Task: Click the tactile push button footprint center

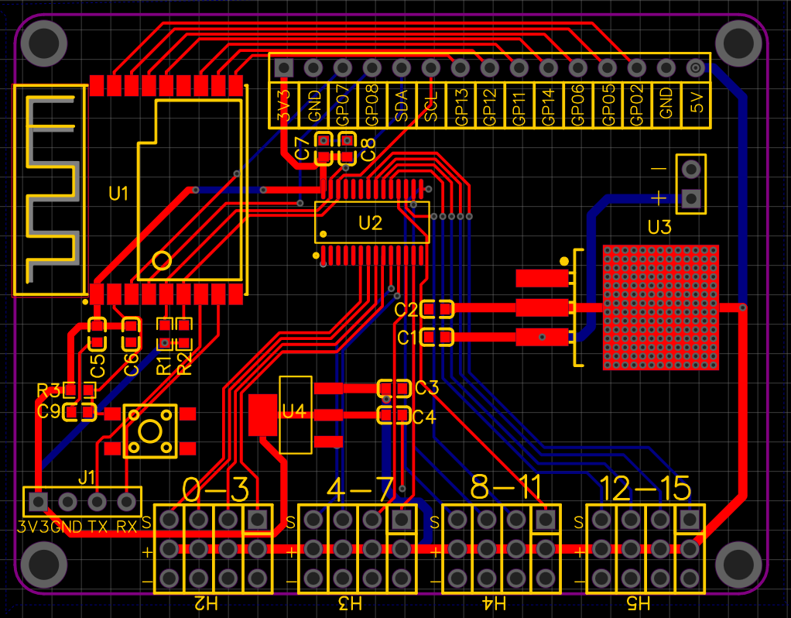Action: coord(150,431)
